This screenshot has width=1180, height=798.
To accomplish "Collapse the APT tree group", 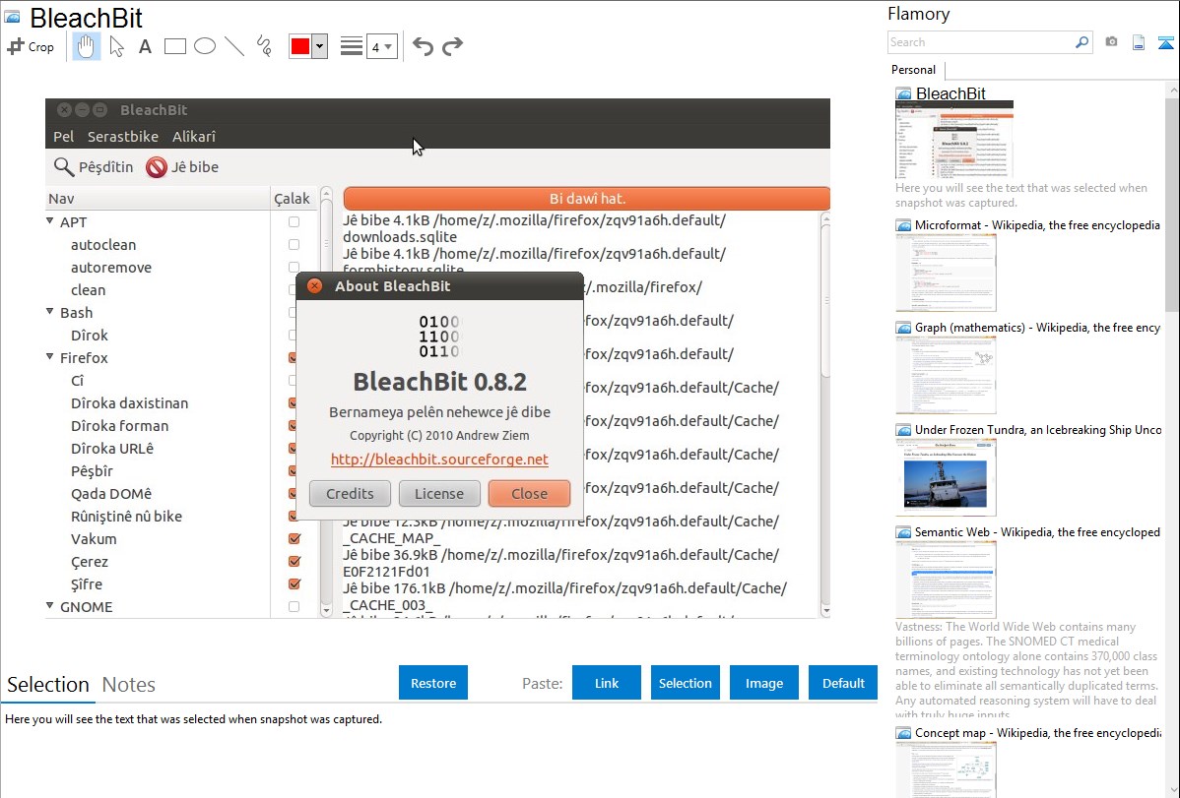I will click(49, 221).
